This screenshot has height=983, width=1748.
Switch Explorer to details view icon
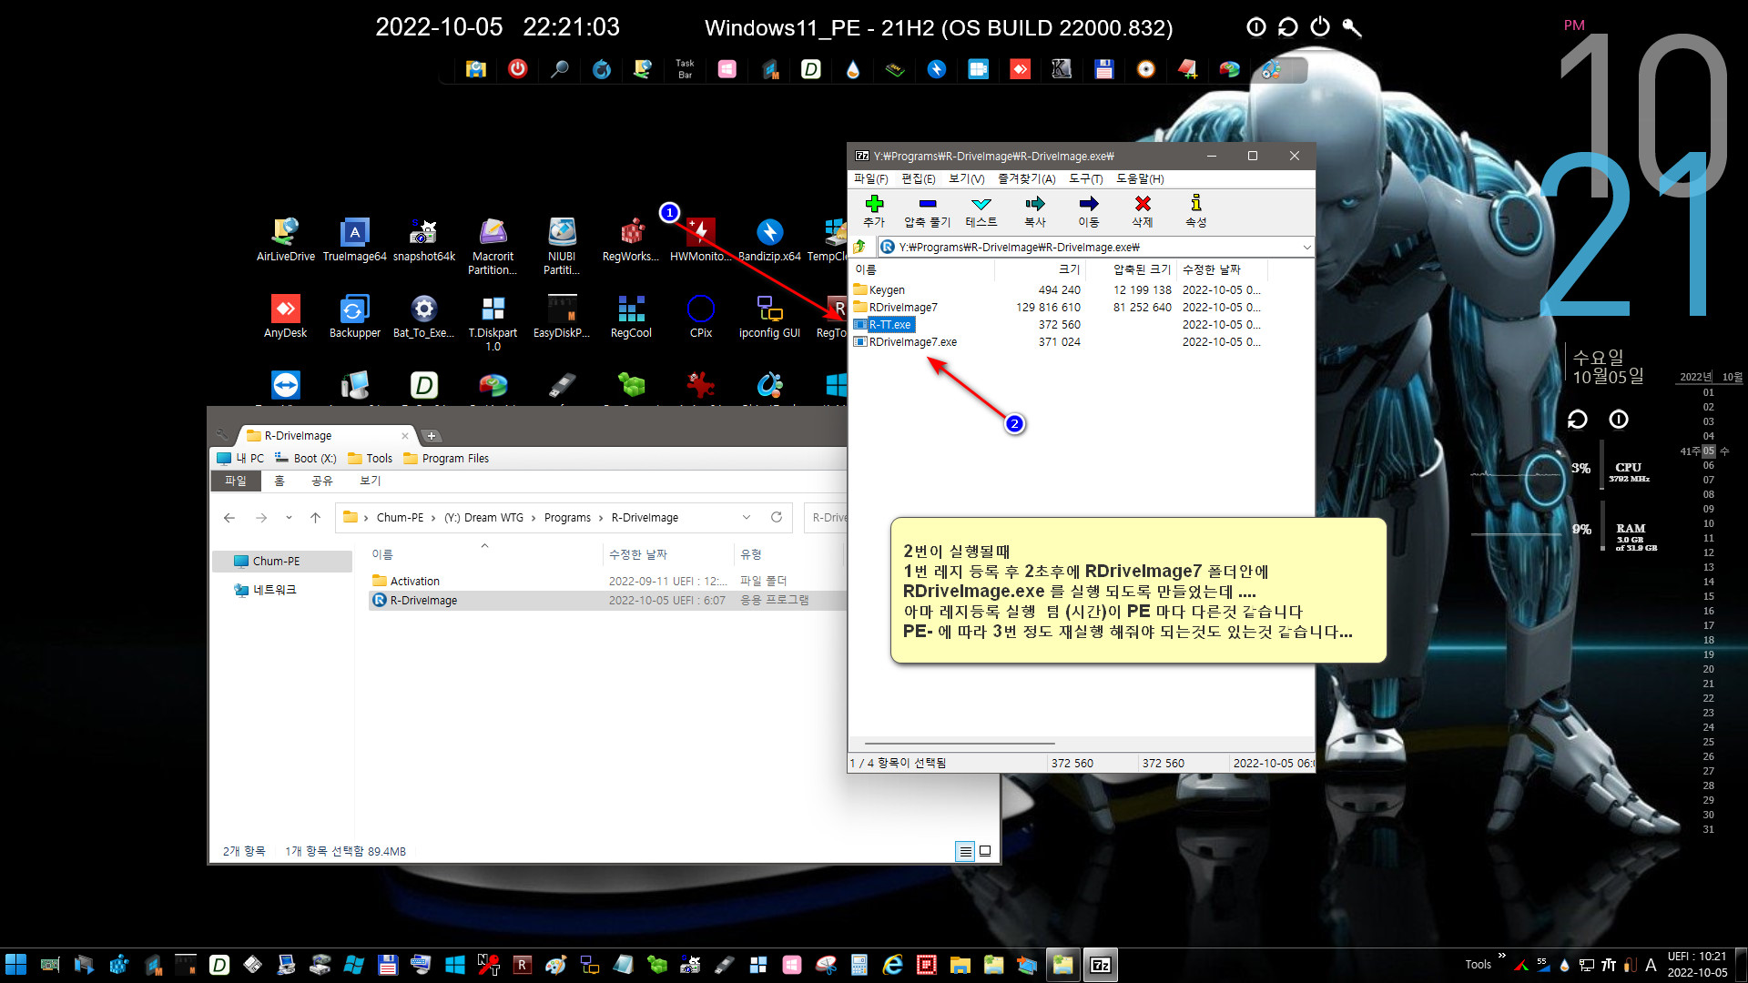tap(965, 851)
